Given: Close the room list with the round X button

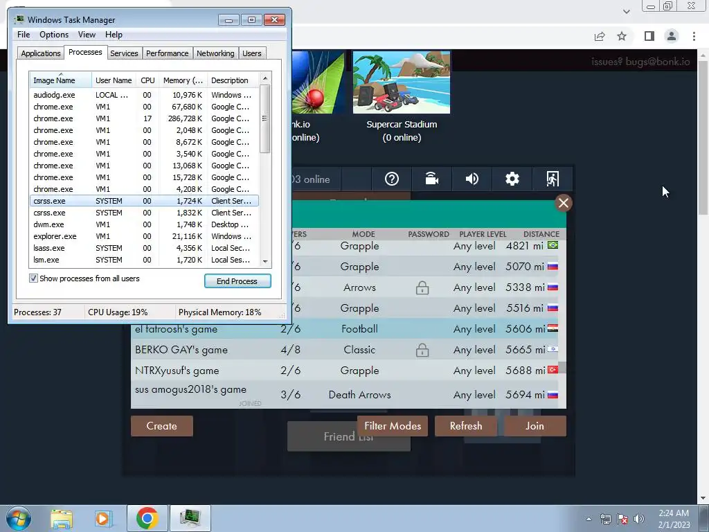Looking at the screenshot, I should [564, 203].
